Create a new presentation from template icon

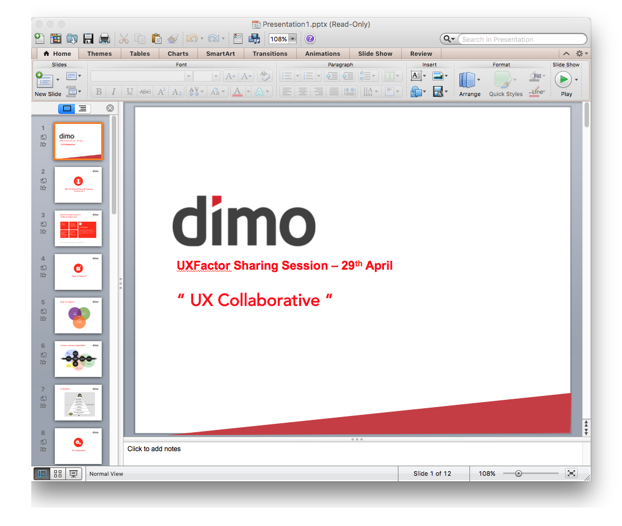tap(55, 39)
